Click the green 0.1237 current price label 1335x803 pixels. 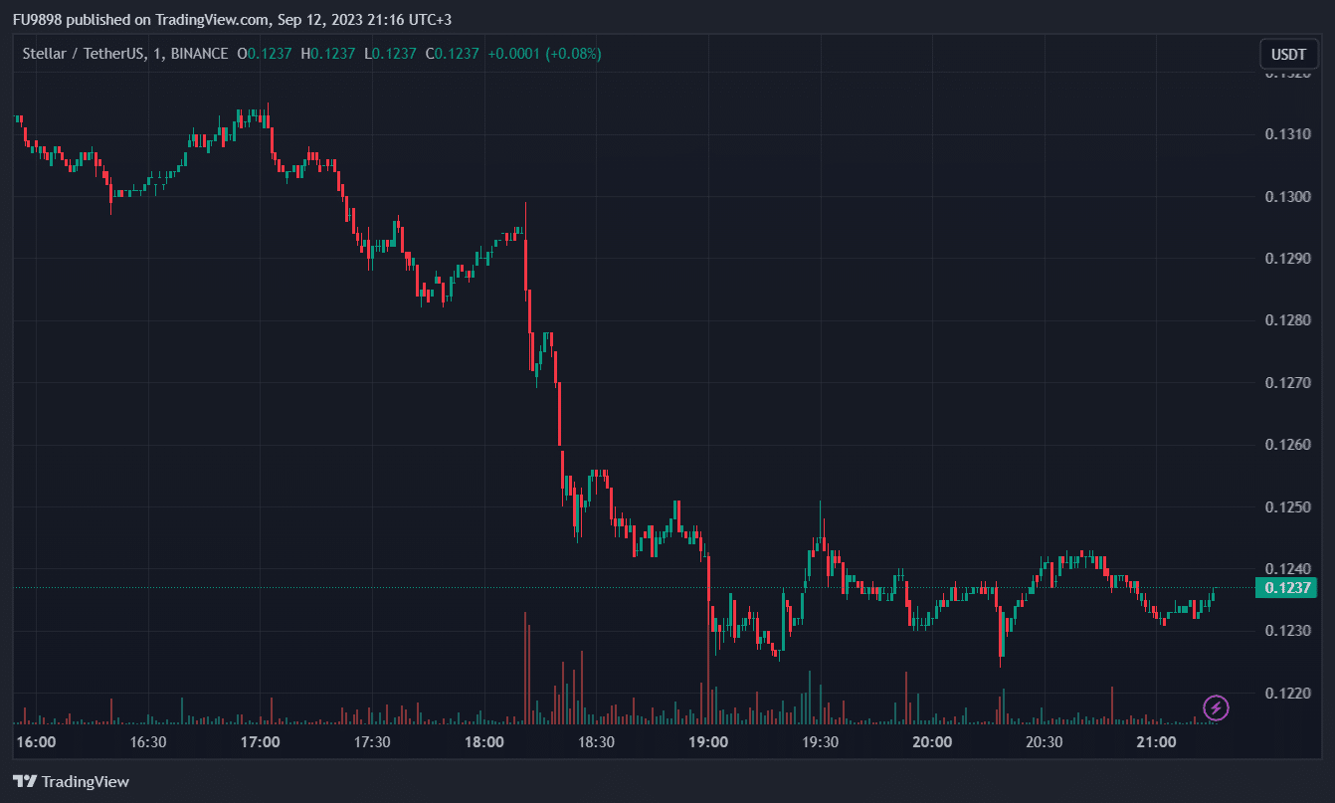pyautogui.click(x=1289, y=588)
